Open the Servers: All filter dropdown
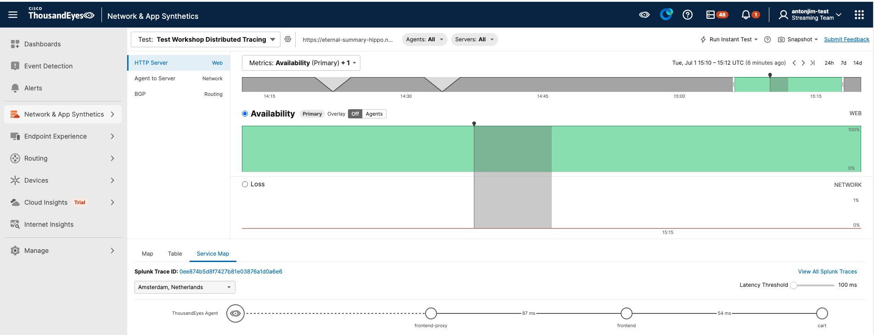This screenshot has width=874, height=335. [x=475, y=39]
